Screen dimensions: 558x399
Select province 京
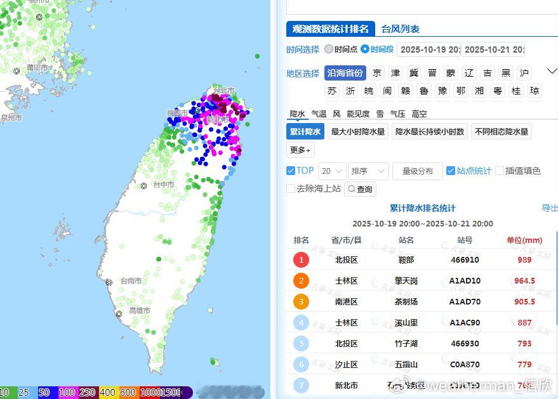tap(377, 73)
